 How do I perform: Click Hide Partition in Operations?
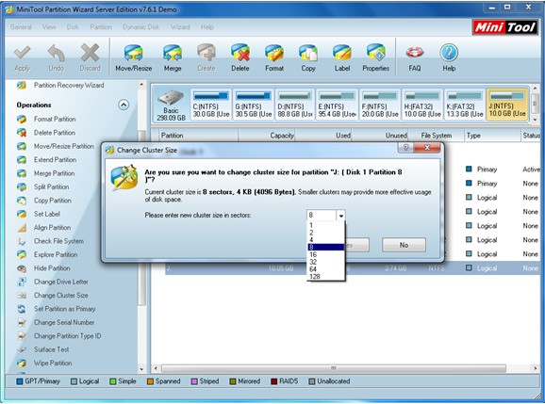pyautogui.click(x=52, y=268)
